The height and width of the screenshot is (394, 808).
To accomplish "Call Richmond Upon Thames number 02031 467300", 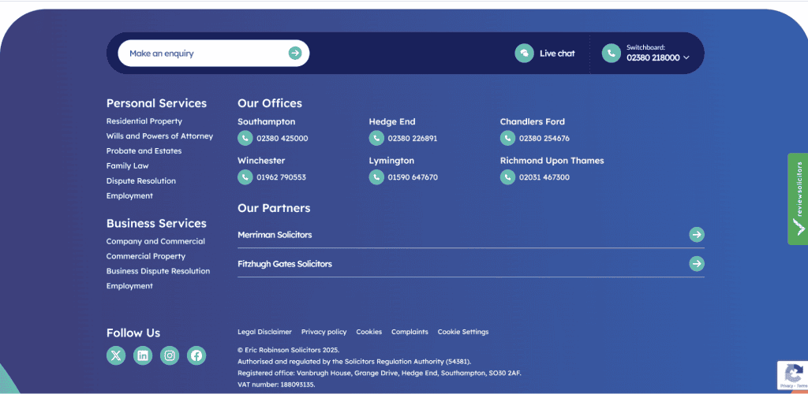I will coord(544,177).
